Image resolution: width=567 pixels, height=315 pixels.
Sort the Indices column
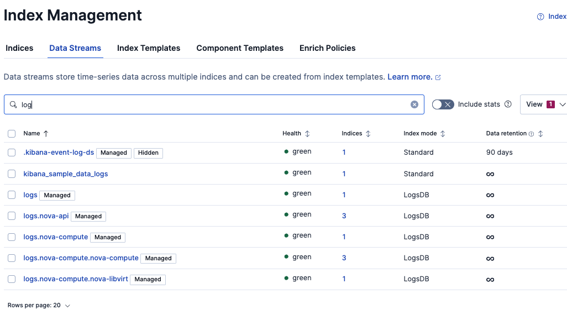point(368,134)
